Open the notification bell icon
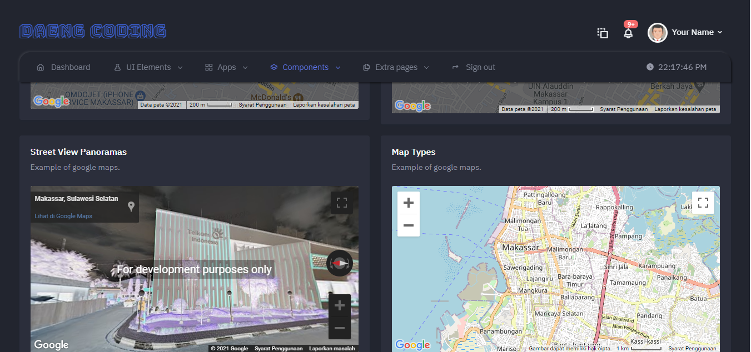Screen dimensions: 751x352 [628, 33]
